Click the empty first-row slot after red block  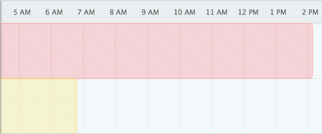[318, 51]
